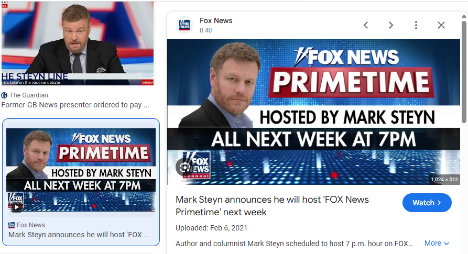Click the small Fox News favicon
The height and width of the screenshot is (254, 468).
[x=12, y=225]
